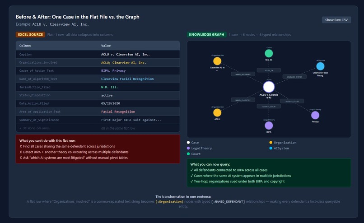The image size is (364, 223).
Task: Click the white Case legend swatch
Action: (x=188, y=143)
